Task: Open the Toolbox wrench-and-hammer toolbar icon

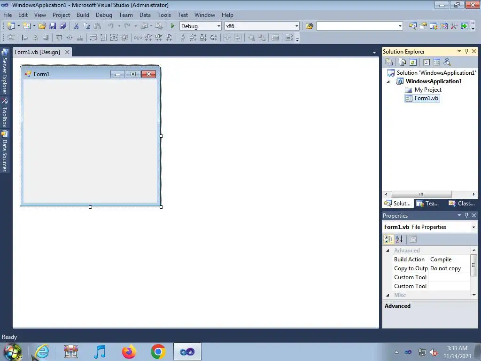Action: (x=454, y=26)
